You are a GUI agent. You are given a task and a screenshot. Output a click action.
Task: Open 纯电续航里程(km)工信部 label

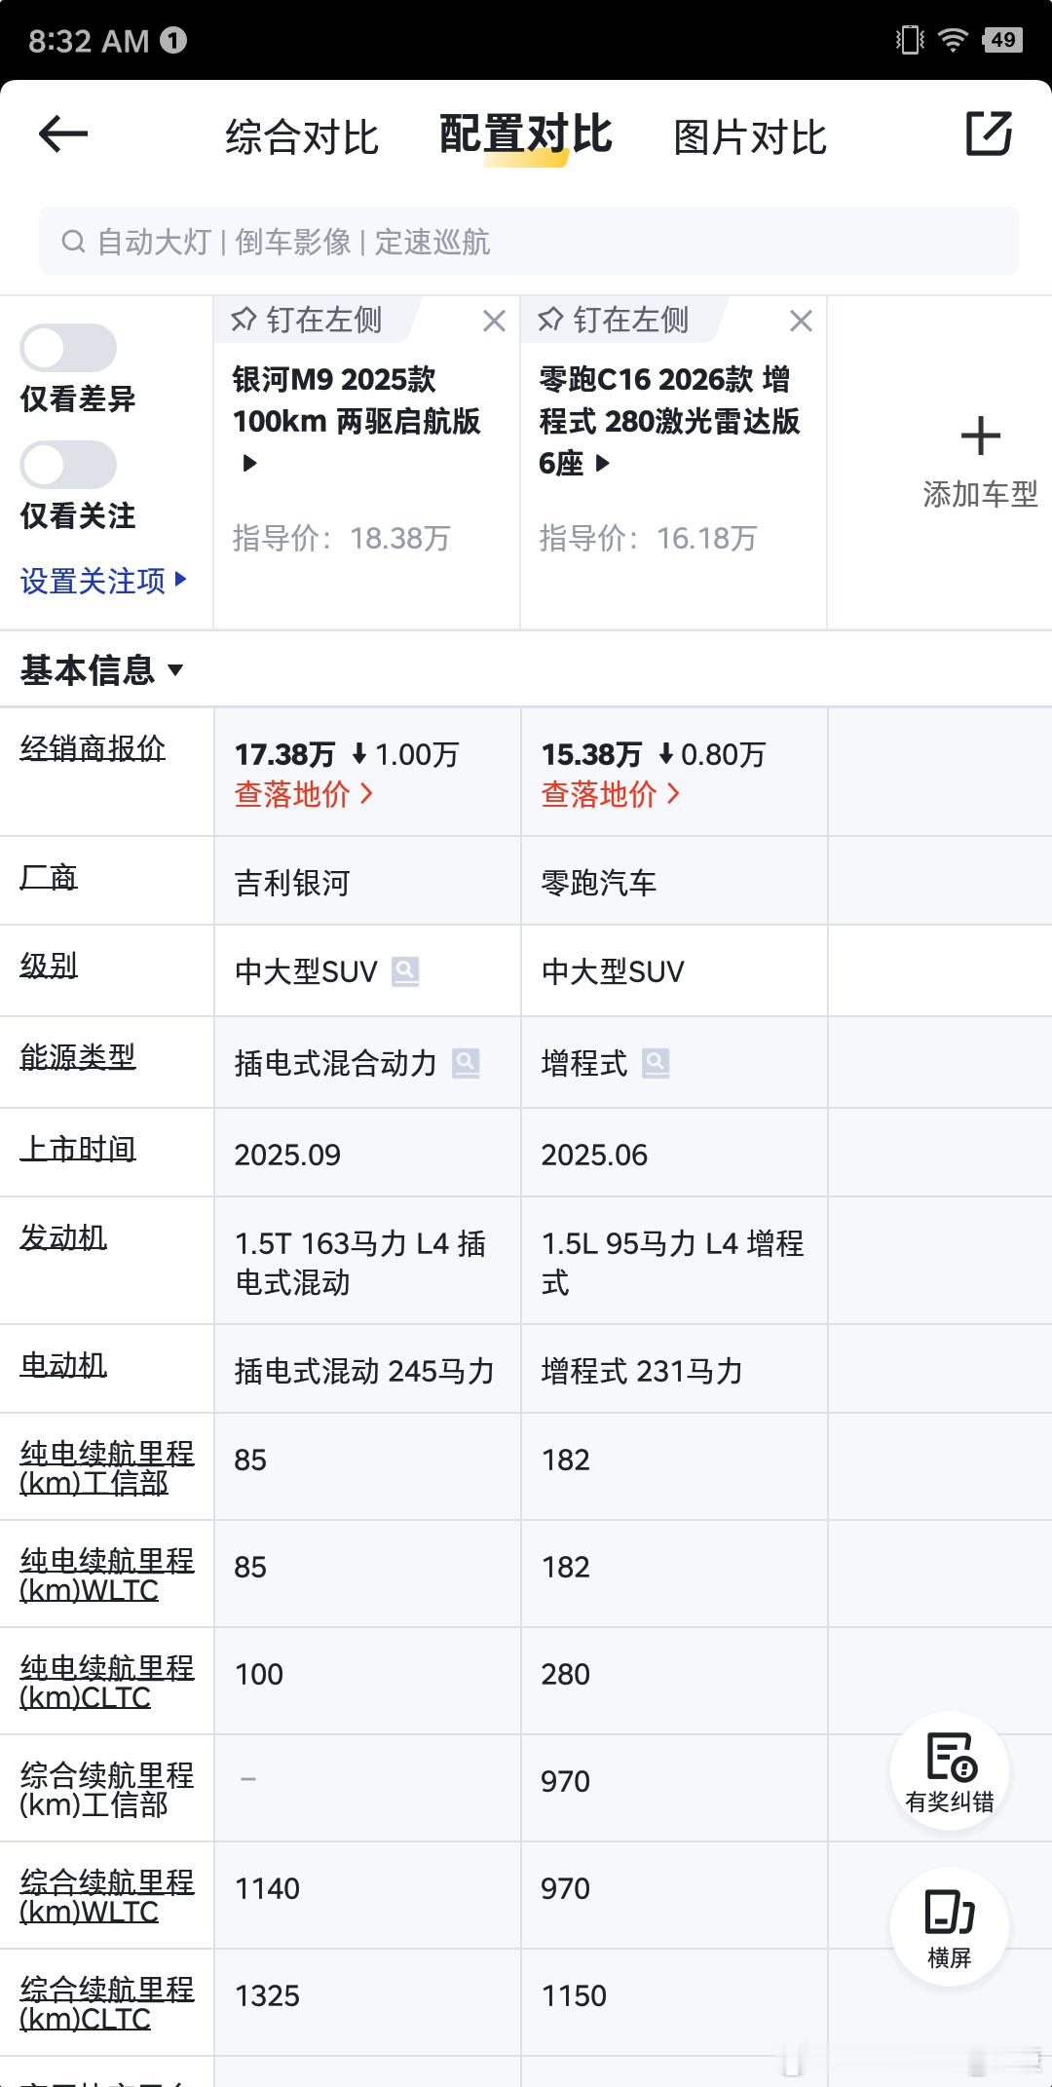[x=107, y=1467]
